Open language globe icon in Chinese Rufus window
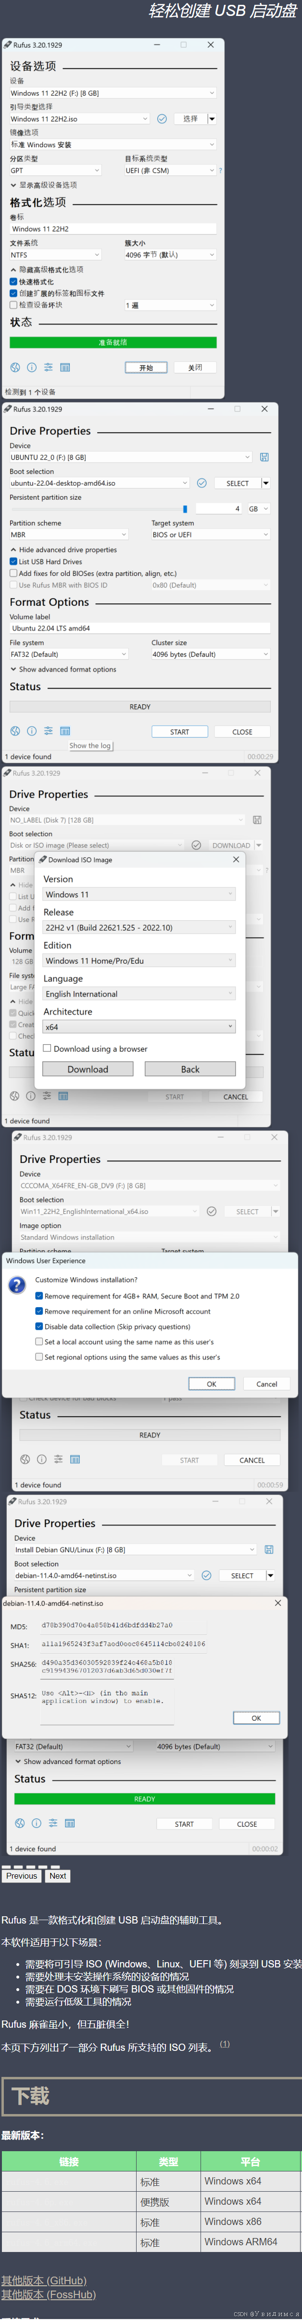 pos(15,368)
